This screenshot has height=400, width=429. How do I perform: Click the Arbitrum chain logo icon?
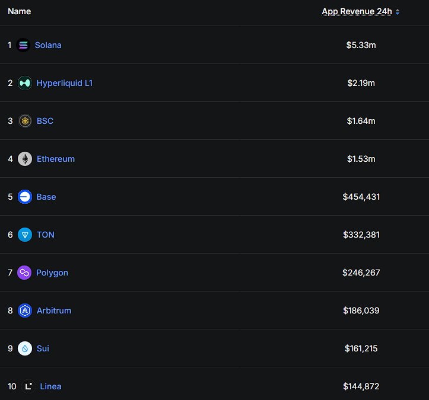coord(25,311)
